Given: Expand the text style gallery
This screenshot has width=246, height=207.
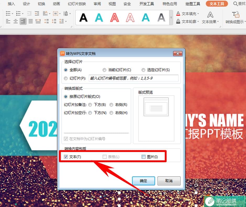Looking at the screenshot, I should click(171, 18).
